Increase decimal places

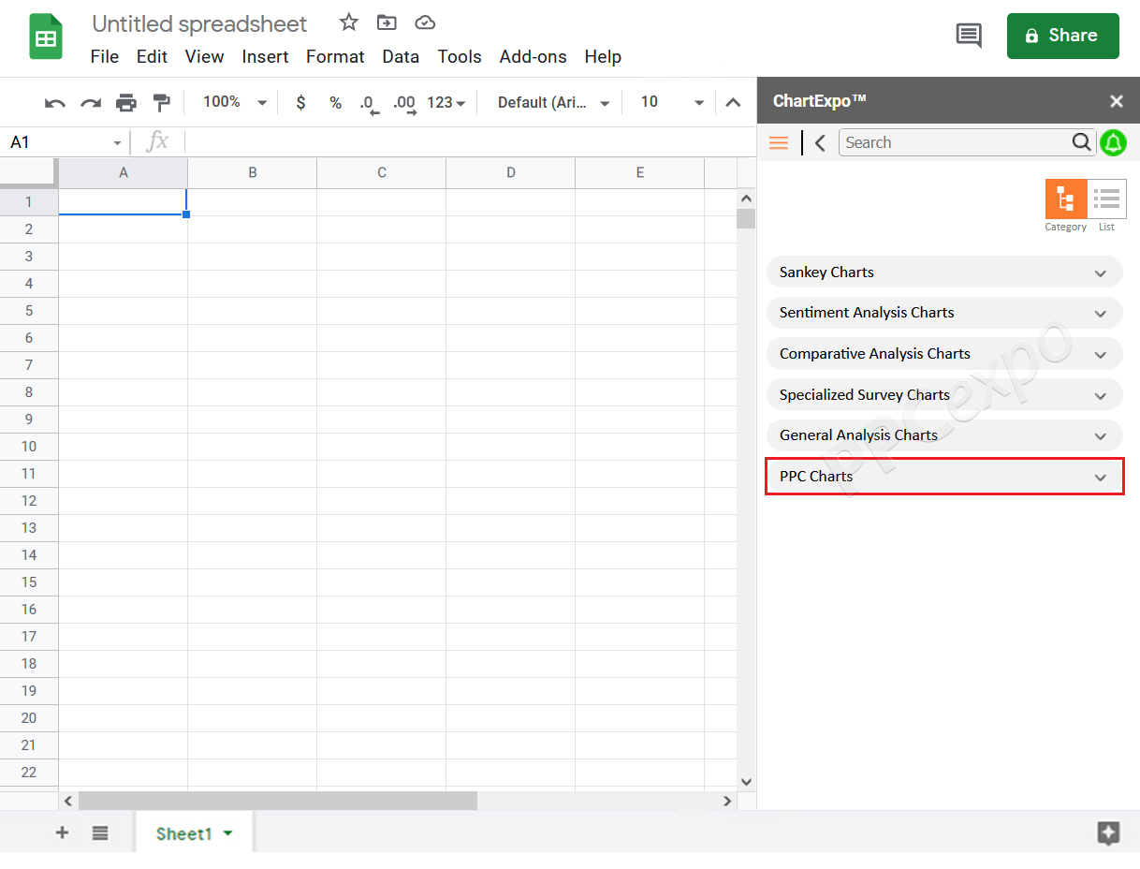(404, 104)
